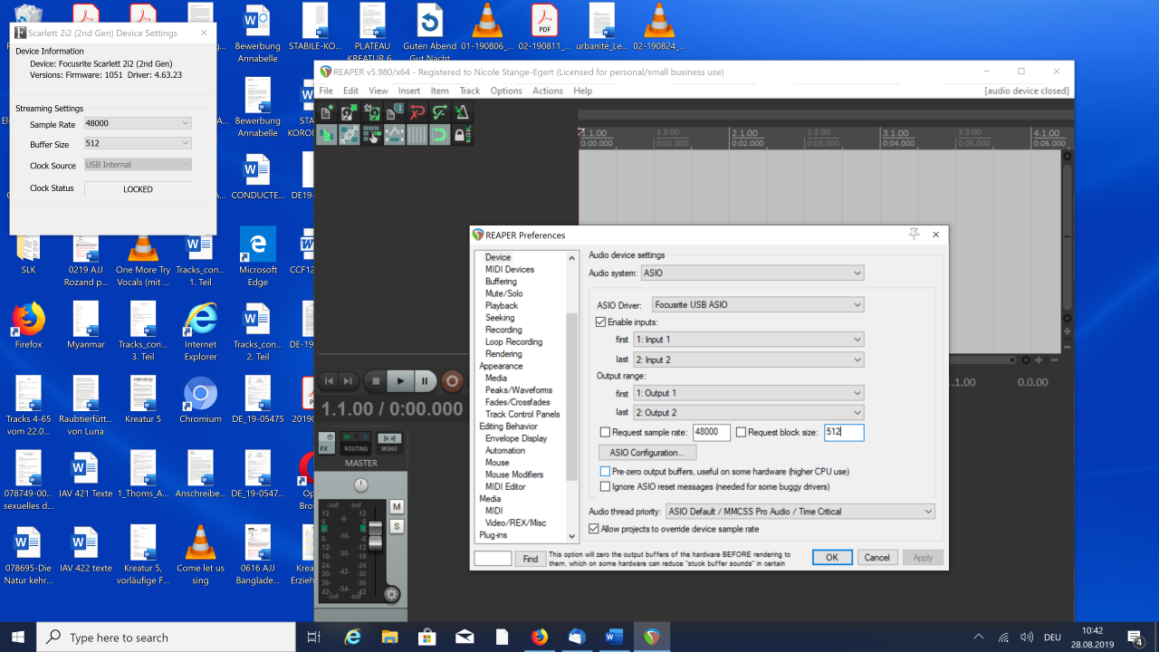Open last input '2: Input 2' dropdown
The image size is (1159, 652).
coord(748,360)
